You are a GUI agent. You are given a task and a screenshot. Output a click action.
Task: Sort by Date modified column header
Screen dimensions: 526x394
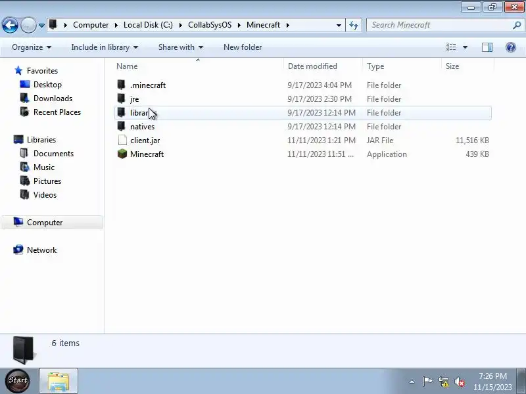[312, 66]
